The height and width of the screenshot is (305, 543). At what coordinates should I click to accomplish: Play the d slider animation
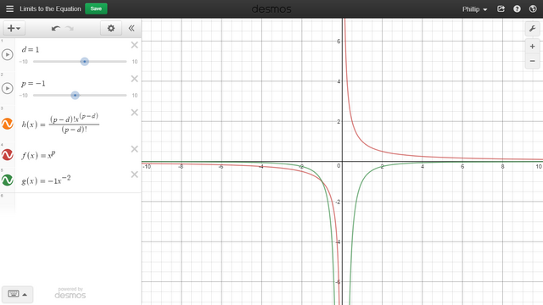8,54
